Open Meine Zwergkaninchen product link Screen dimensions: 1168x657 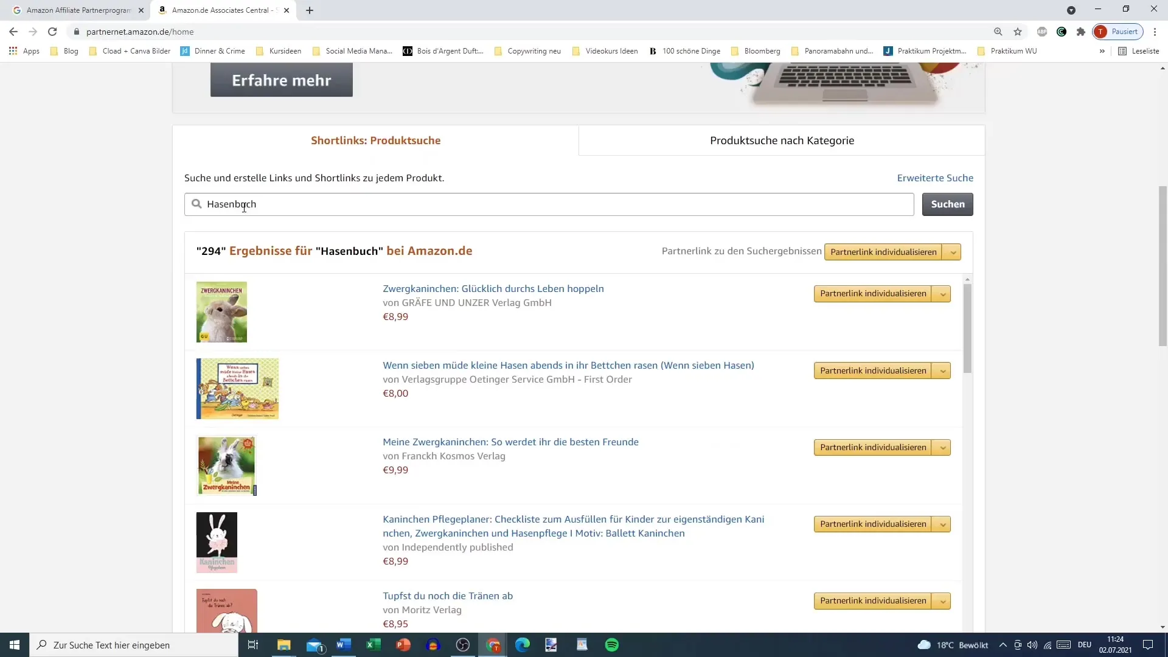click(510, 442)
